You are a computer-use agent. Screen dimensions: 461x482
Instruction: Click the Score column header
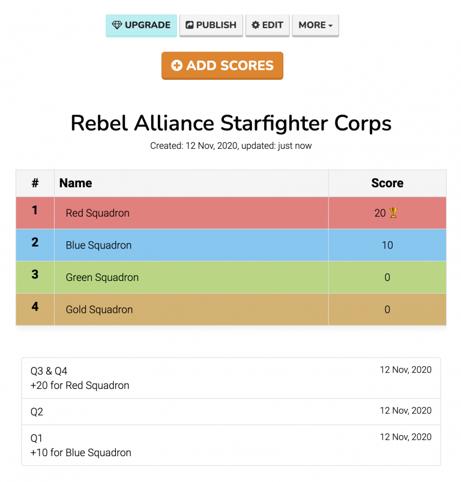click(387, 183)
